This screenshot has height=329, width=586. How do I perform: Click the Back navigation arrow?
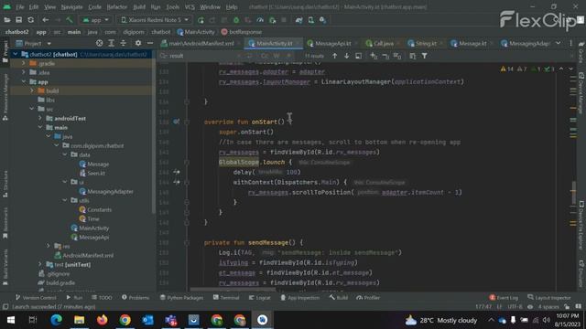[x=45, y=20]
